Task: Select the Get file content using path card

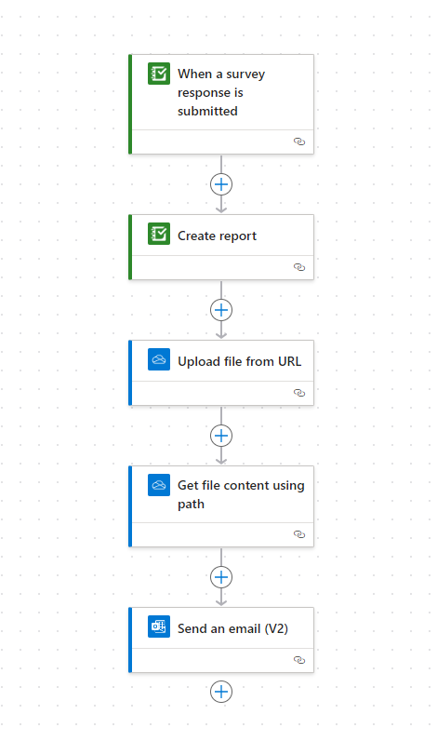Action: [x=221, y=506]
